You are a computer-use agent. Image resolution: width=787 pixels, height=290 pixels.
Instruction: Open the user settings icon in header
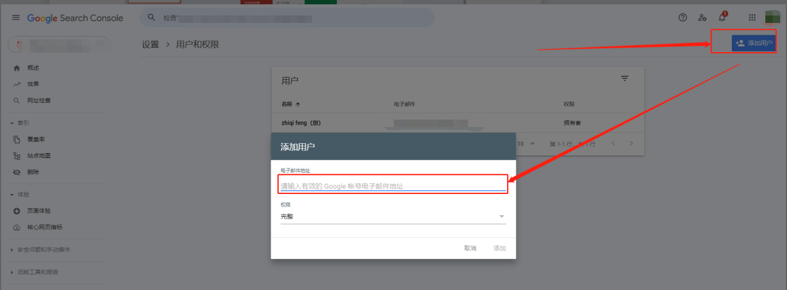[x=702, y=18]
